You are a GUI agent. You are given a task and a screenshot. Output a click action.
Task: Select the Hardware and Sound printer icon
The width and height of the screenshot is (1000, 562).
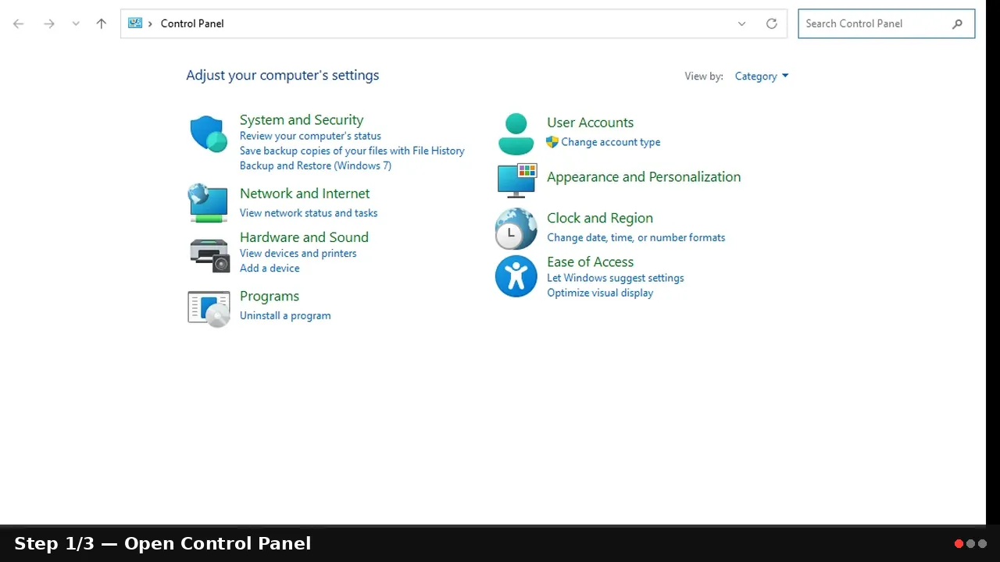click(209, 254)
